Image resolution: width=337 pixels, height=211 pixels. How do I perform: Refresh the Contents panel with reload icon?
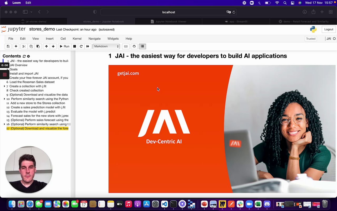(24, 56)
